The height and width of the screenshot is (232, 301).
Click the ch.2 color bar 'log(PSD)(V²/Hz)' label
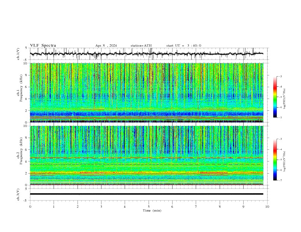pyautogui.click(x=285, y=161)
